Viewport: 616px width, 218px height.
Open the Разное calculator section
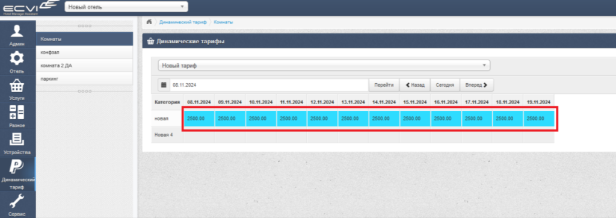coord(17,116)
